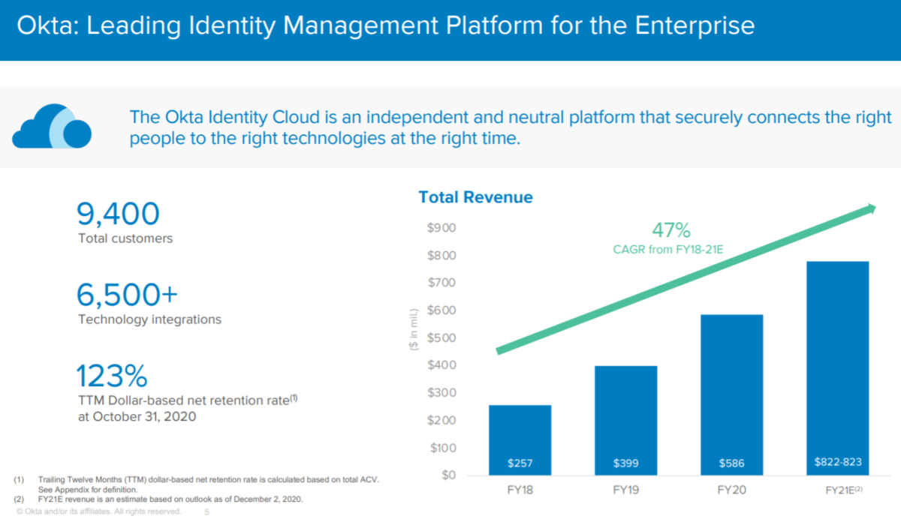Screen dimensions: 901x522
Task: Click the Total Revenue chart title
Action: (475, 197)
